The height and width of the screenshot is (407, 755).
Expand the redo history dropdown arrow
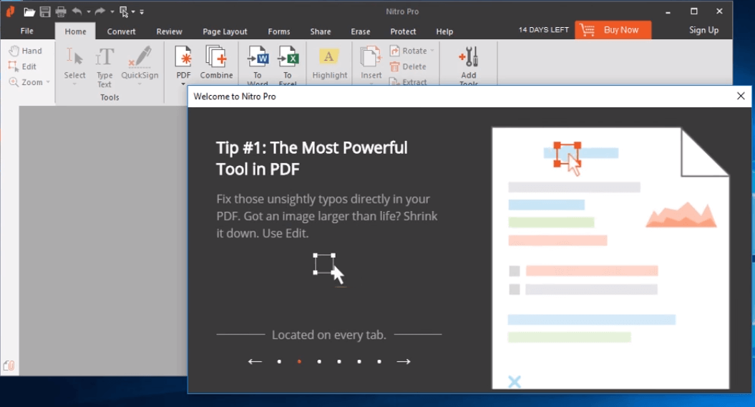click(x=112, y=11)
